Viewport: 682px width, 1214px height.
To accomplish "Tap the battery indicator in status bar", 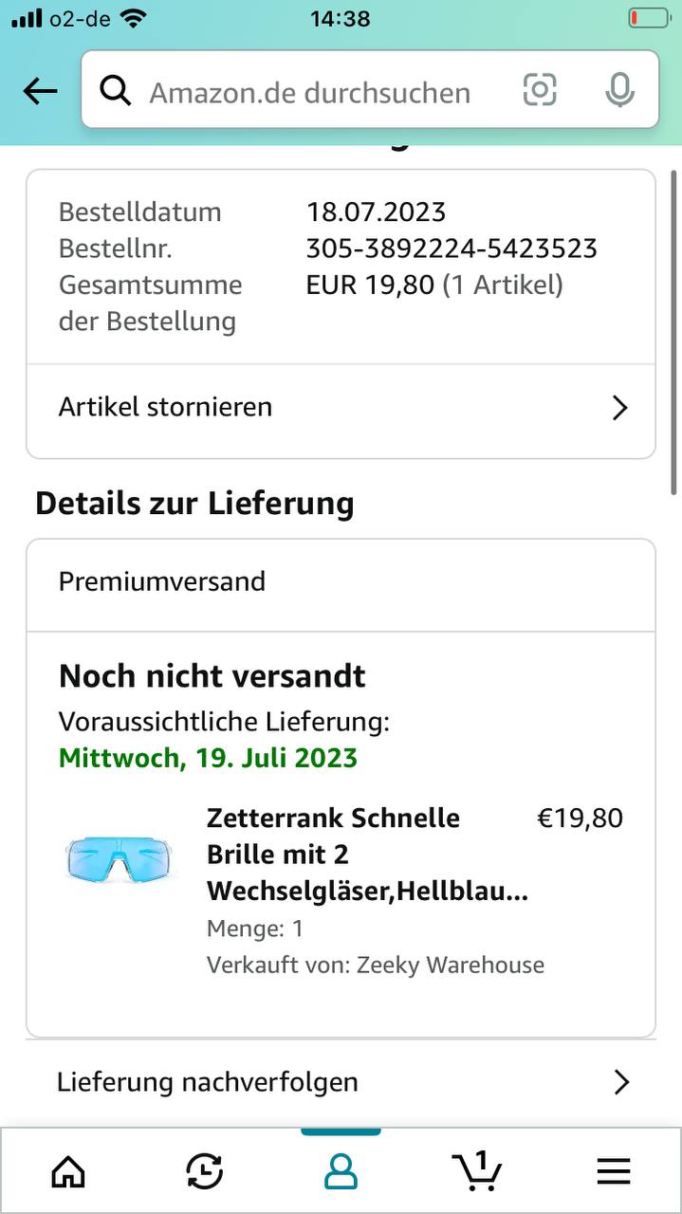I will pos(648,18).
